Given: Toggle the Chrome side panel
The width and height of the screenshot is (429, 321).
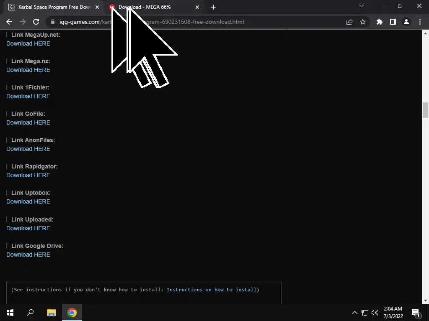Looking at the screenshot, I should [x=393, y=22].
